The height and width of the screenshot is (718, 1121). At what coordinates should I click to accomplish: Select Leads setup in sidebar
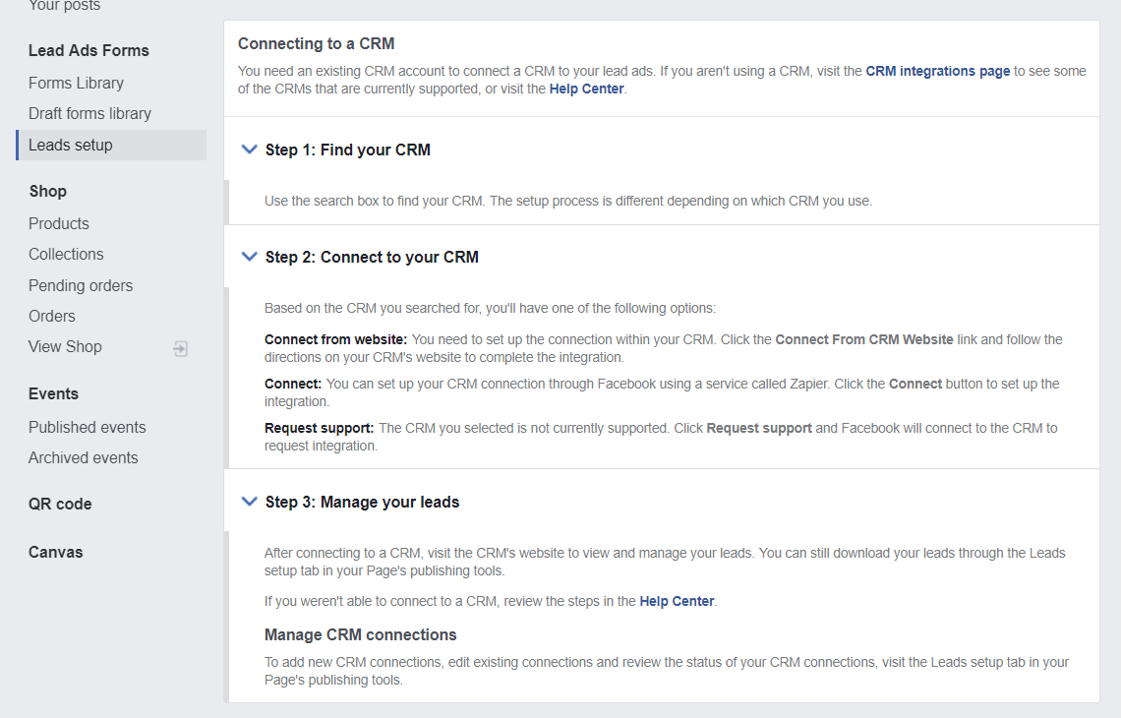pos(71,145)
